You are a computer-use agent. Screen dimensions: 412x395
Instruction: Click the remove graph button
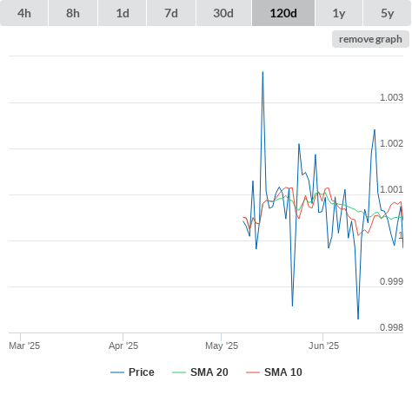(370, 39)
